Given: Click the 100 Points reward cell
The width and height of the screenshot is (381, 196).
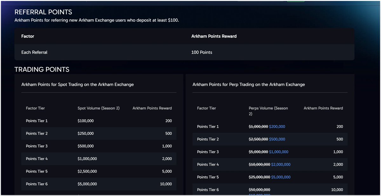Looking at the screenshot, I should (201, 52).
